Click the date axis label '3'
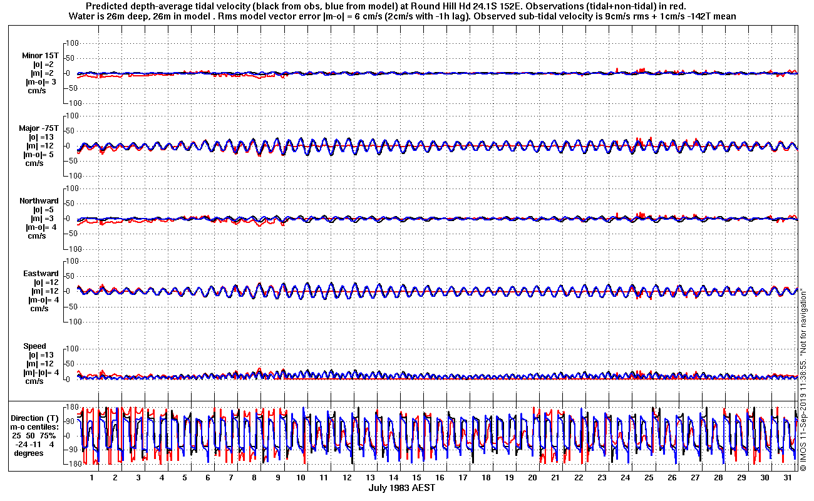This screenshot has width=814, height=501. pyautogui.click(x=138, y=477)
